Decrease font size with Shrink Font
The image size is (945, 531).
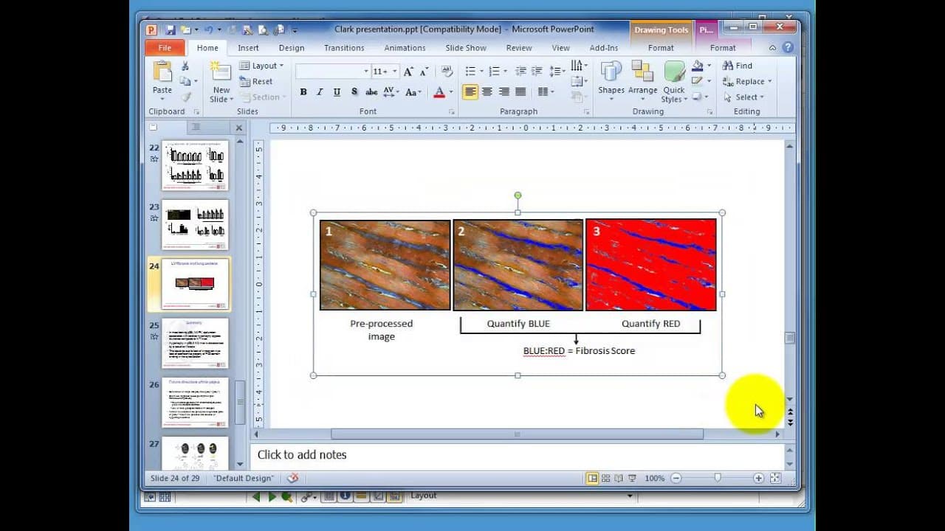[x=425, y=72]
